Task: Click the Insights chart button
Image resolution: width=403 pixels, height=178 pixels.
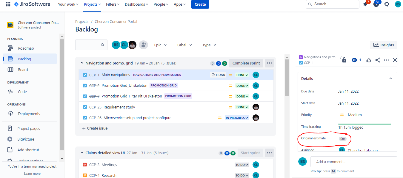Action: point(383,45)
